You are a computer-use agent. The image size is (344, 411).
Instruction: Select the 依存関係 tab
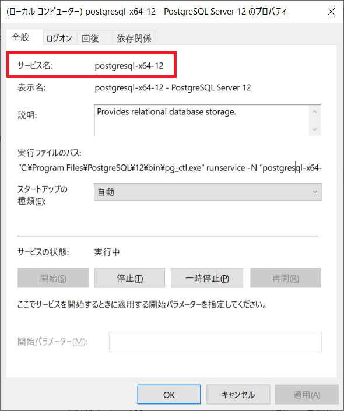pyautogui.click(x=134, y=38)
